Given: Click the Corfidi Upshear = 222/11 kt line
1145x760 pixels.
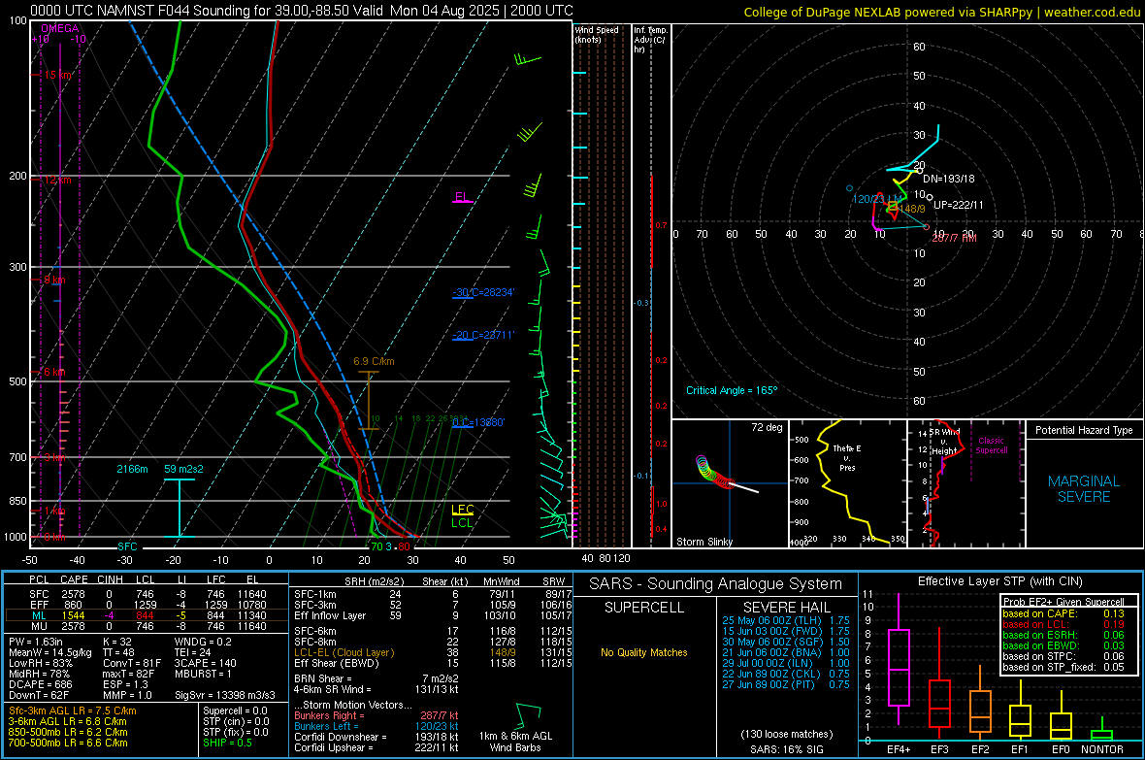Looking at the screenshot, I should click(x=376, y=747).
